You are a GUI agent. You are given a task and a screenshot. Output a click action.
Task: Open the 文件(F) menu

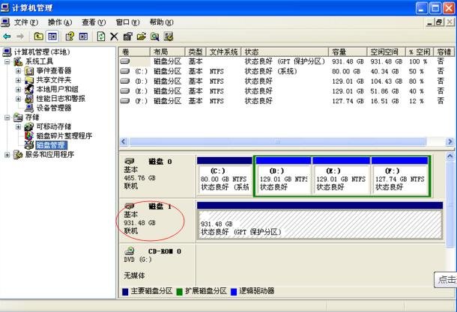point(26,22)
